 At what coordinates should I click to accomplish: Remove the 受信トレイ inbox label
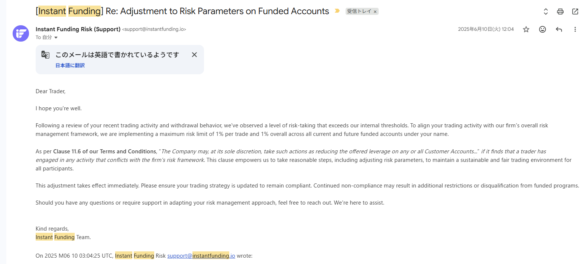point(375,12)
